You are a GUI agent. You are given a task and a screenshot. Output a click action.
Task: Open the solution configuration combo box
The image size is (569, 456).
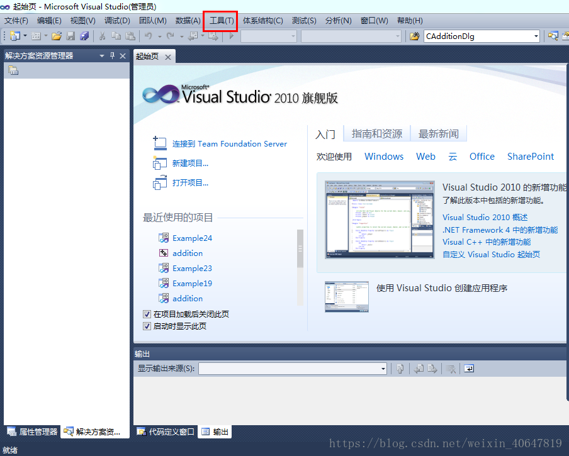pyautogui.click(x=269, y=36)
